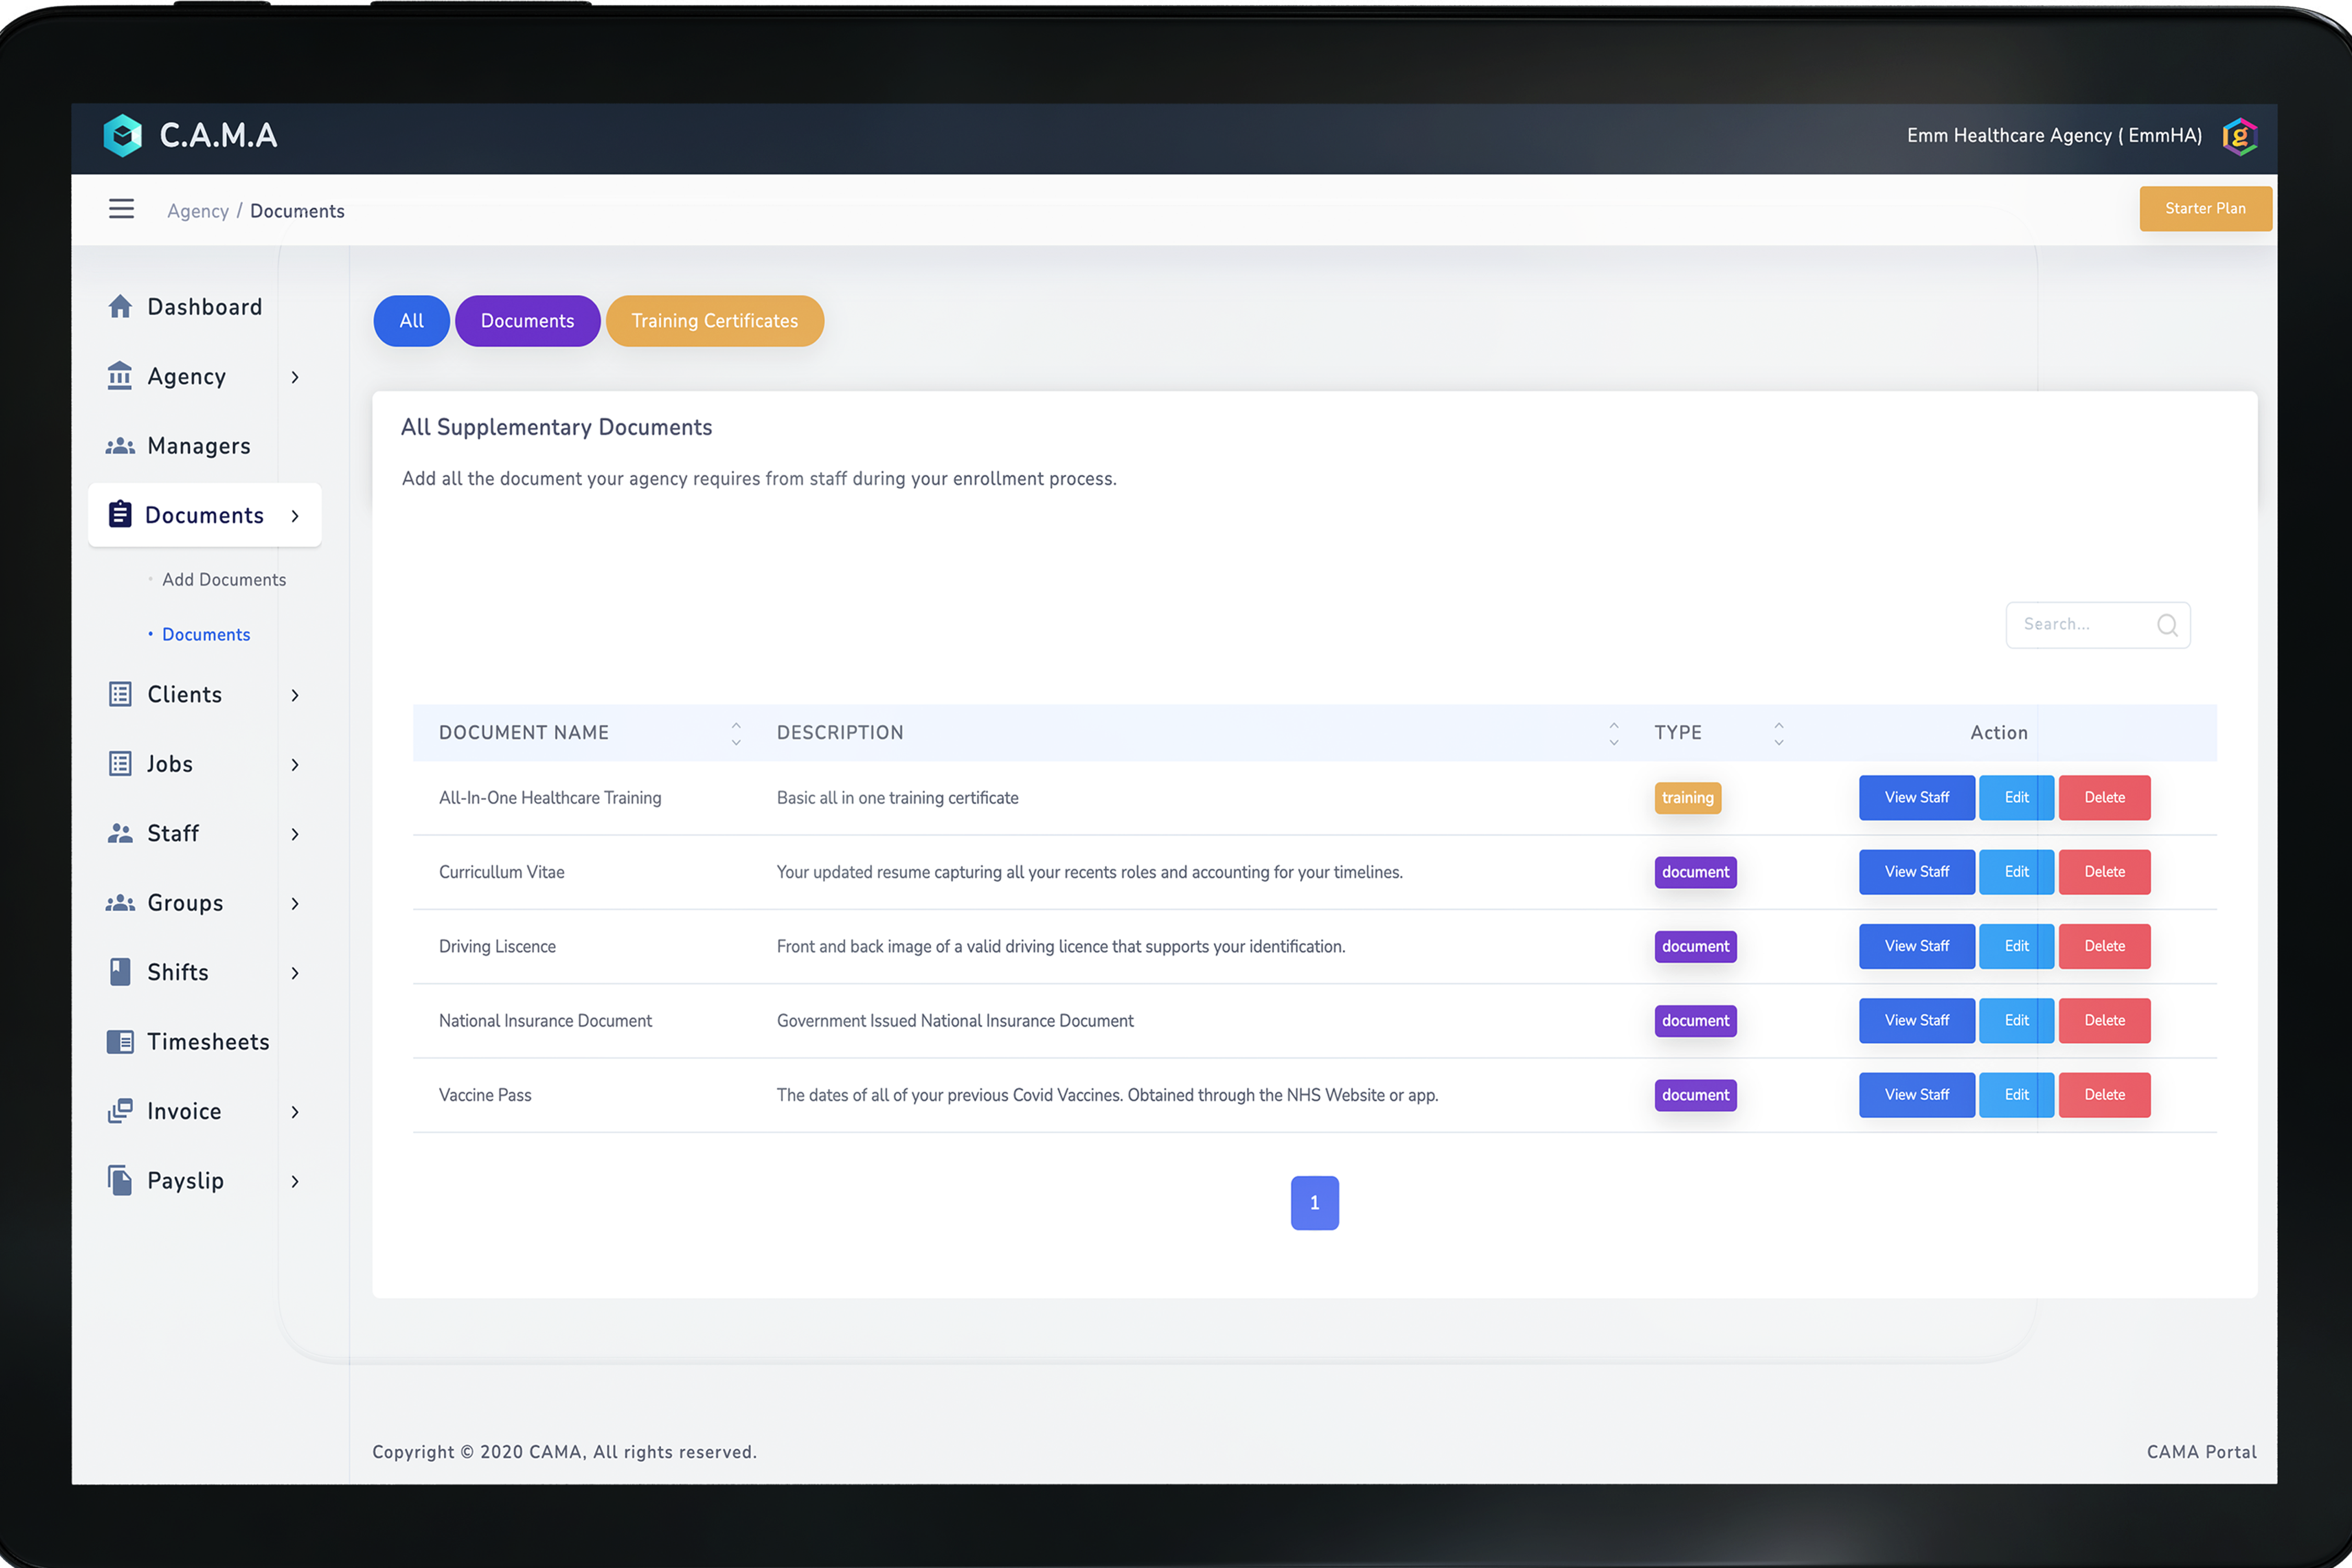Delete the All-In-One Healthcare Training row
Screen dimensions: 2352x1568
[x=2104, y=798]
